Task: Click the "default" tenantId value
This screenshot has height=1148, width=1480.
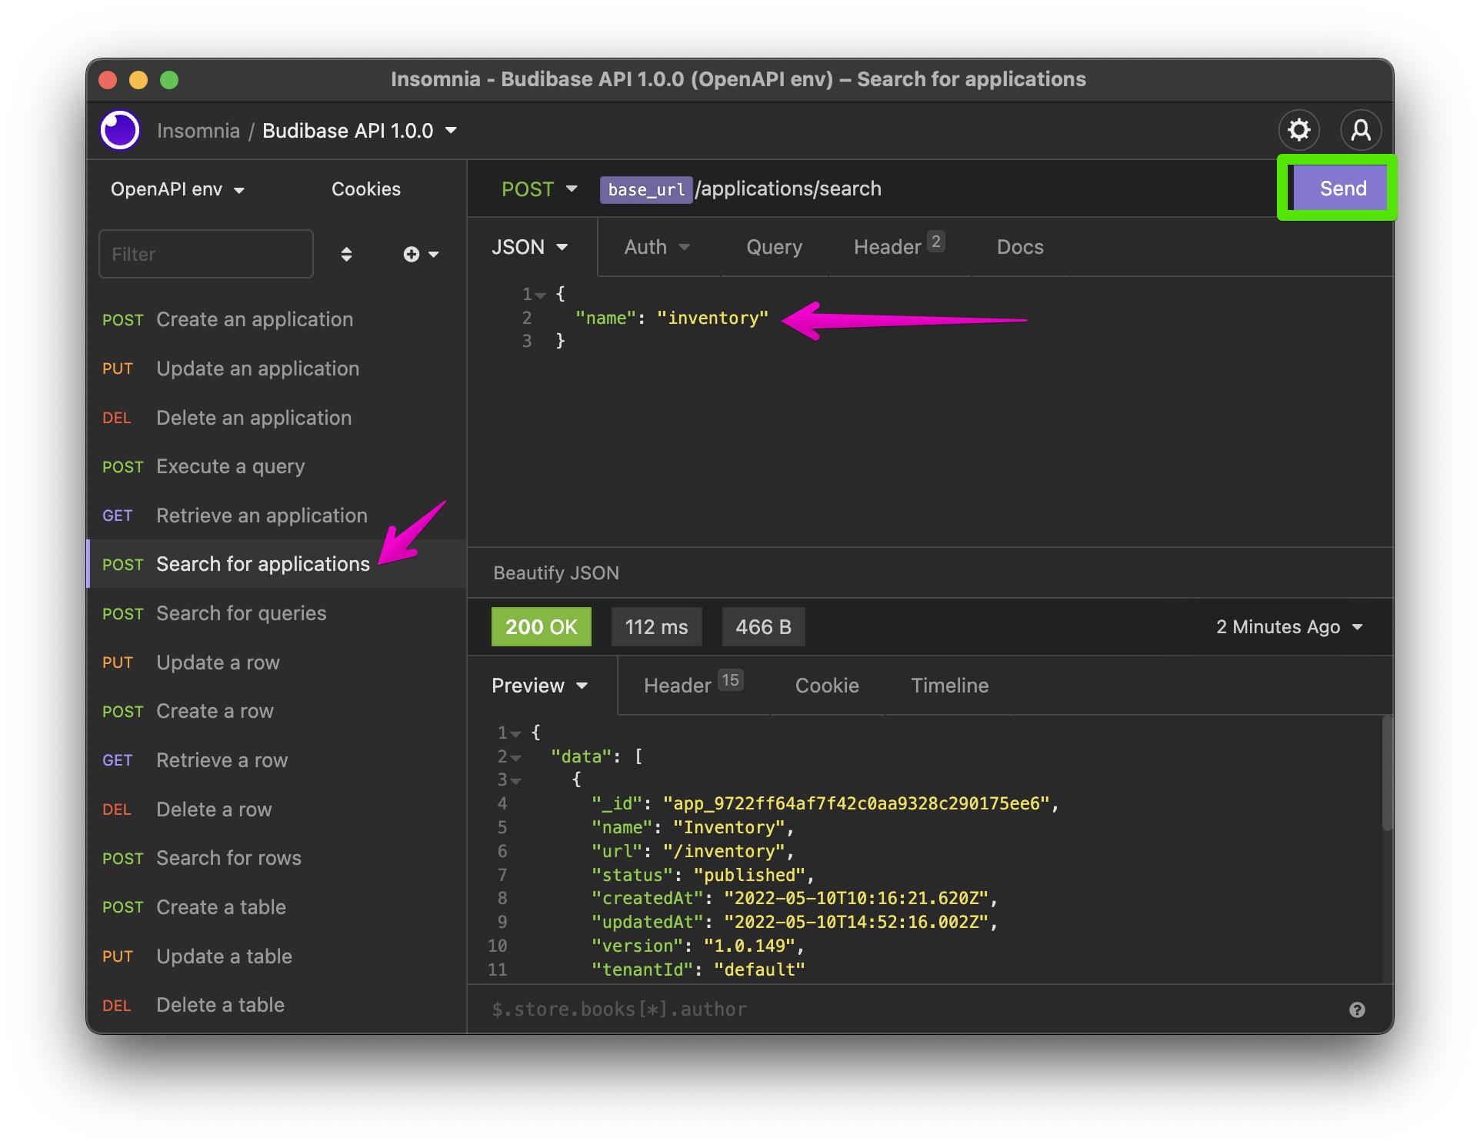Action: (759, 970)
